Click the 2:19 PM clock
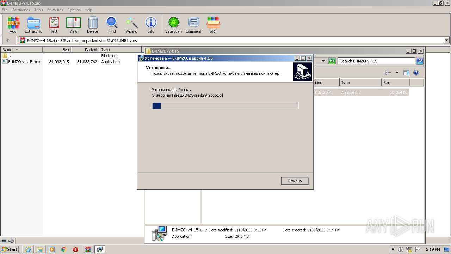 pos(433,249)
